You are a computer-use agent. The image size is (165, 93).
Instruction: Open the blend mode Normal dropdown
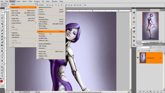click(x=144, y=47)
